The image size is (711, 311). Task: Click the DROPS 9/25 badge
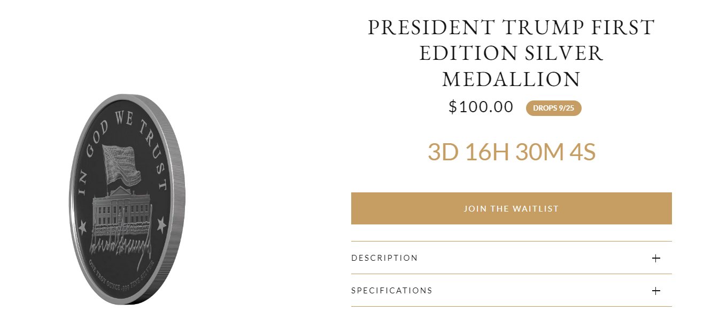[x=553, y=108]
